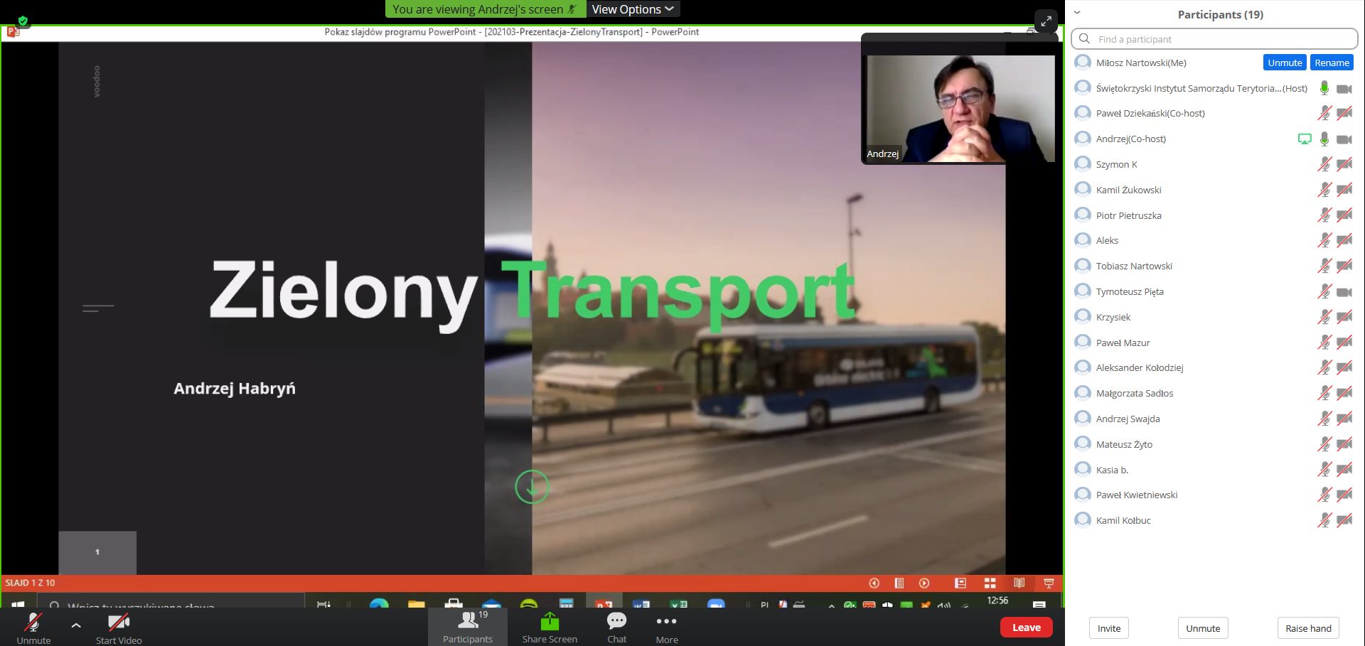Unmute microphone in bottom toolbar
The width and height of the screenshot is (1365, 646).
click(x=33, y=626)
